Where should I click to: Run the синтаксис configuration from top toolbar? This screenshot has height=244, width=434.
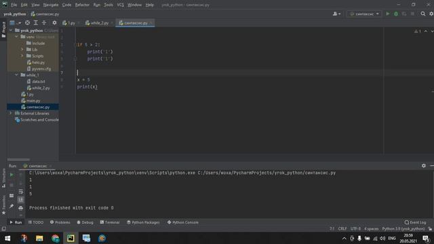388,14
